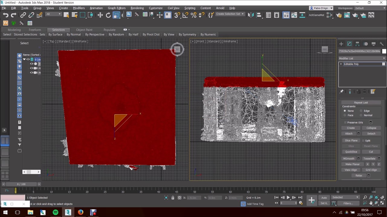Enable the Split checkbox

363,141
